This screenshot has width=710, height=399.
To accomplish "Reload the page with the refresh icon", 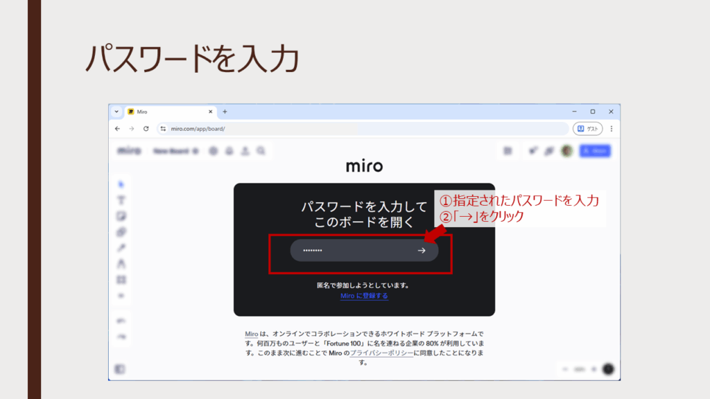I will tap(146, 129).
